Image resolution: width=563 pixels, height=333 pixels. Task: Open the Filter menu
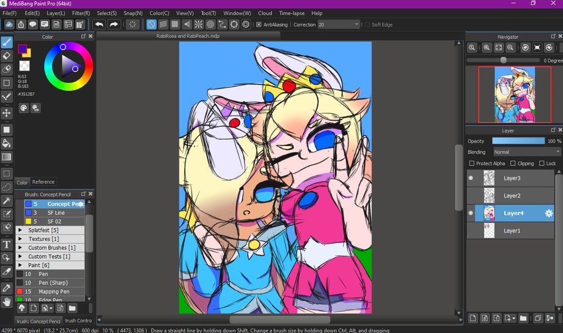pos(81,14)
